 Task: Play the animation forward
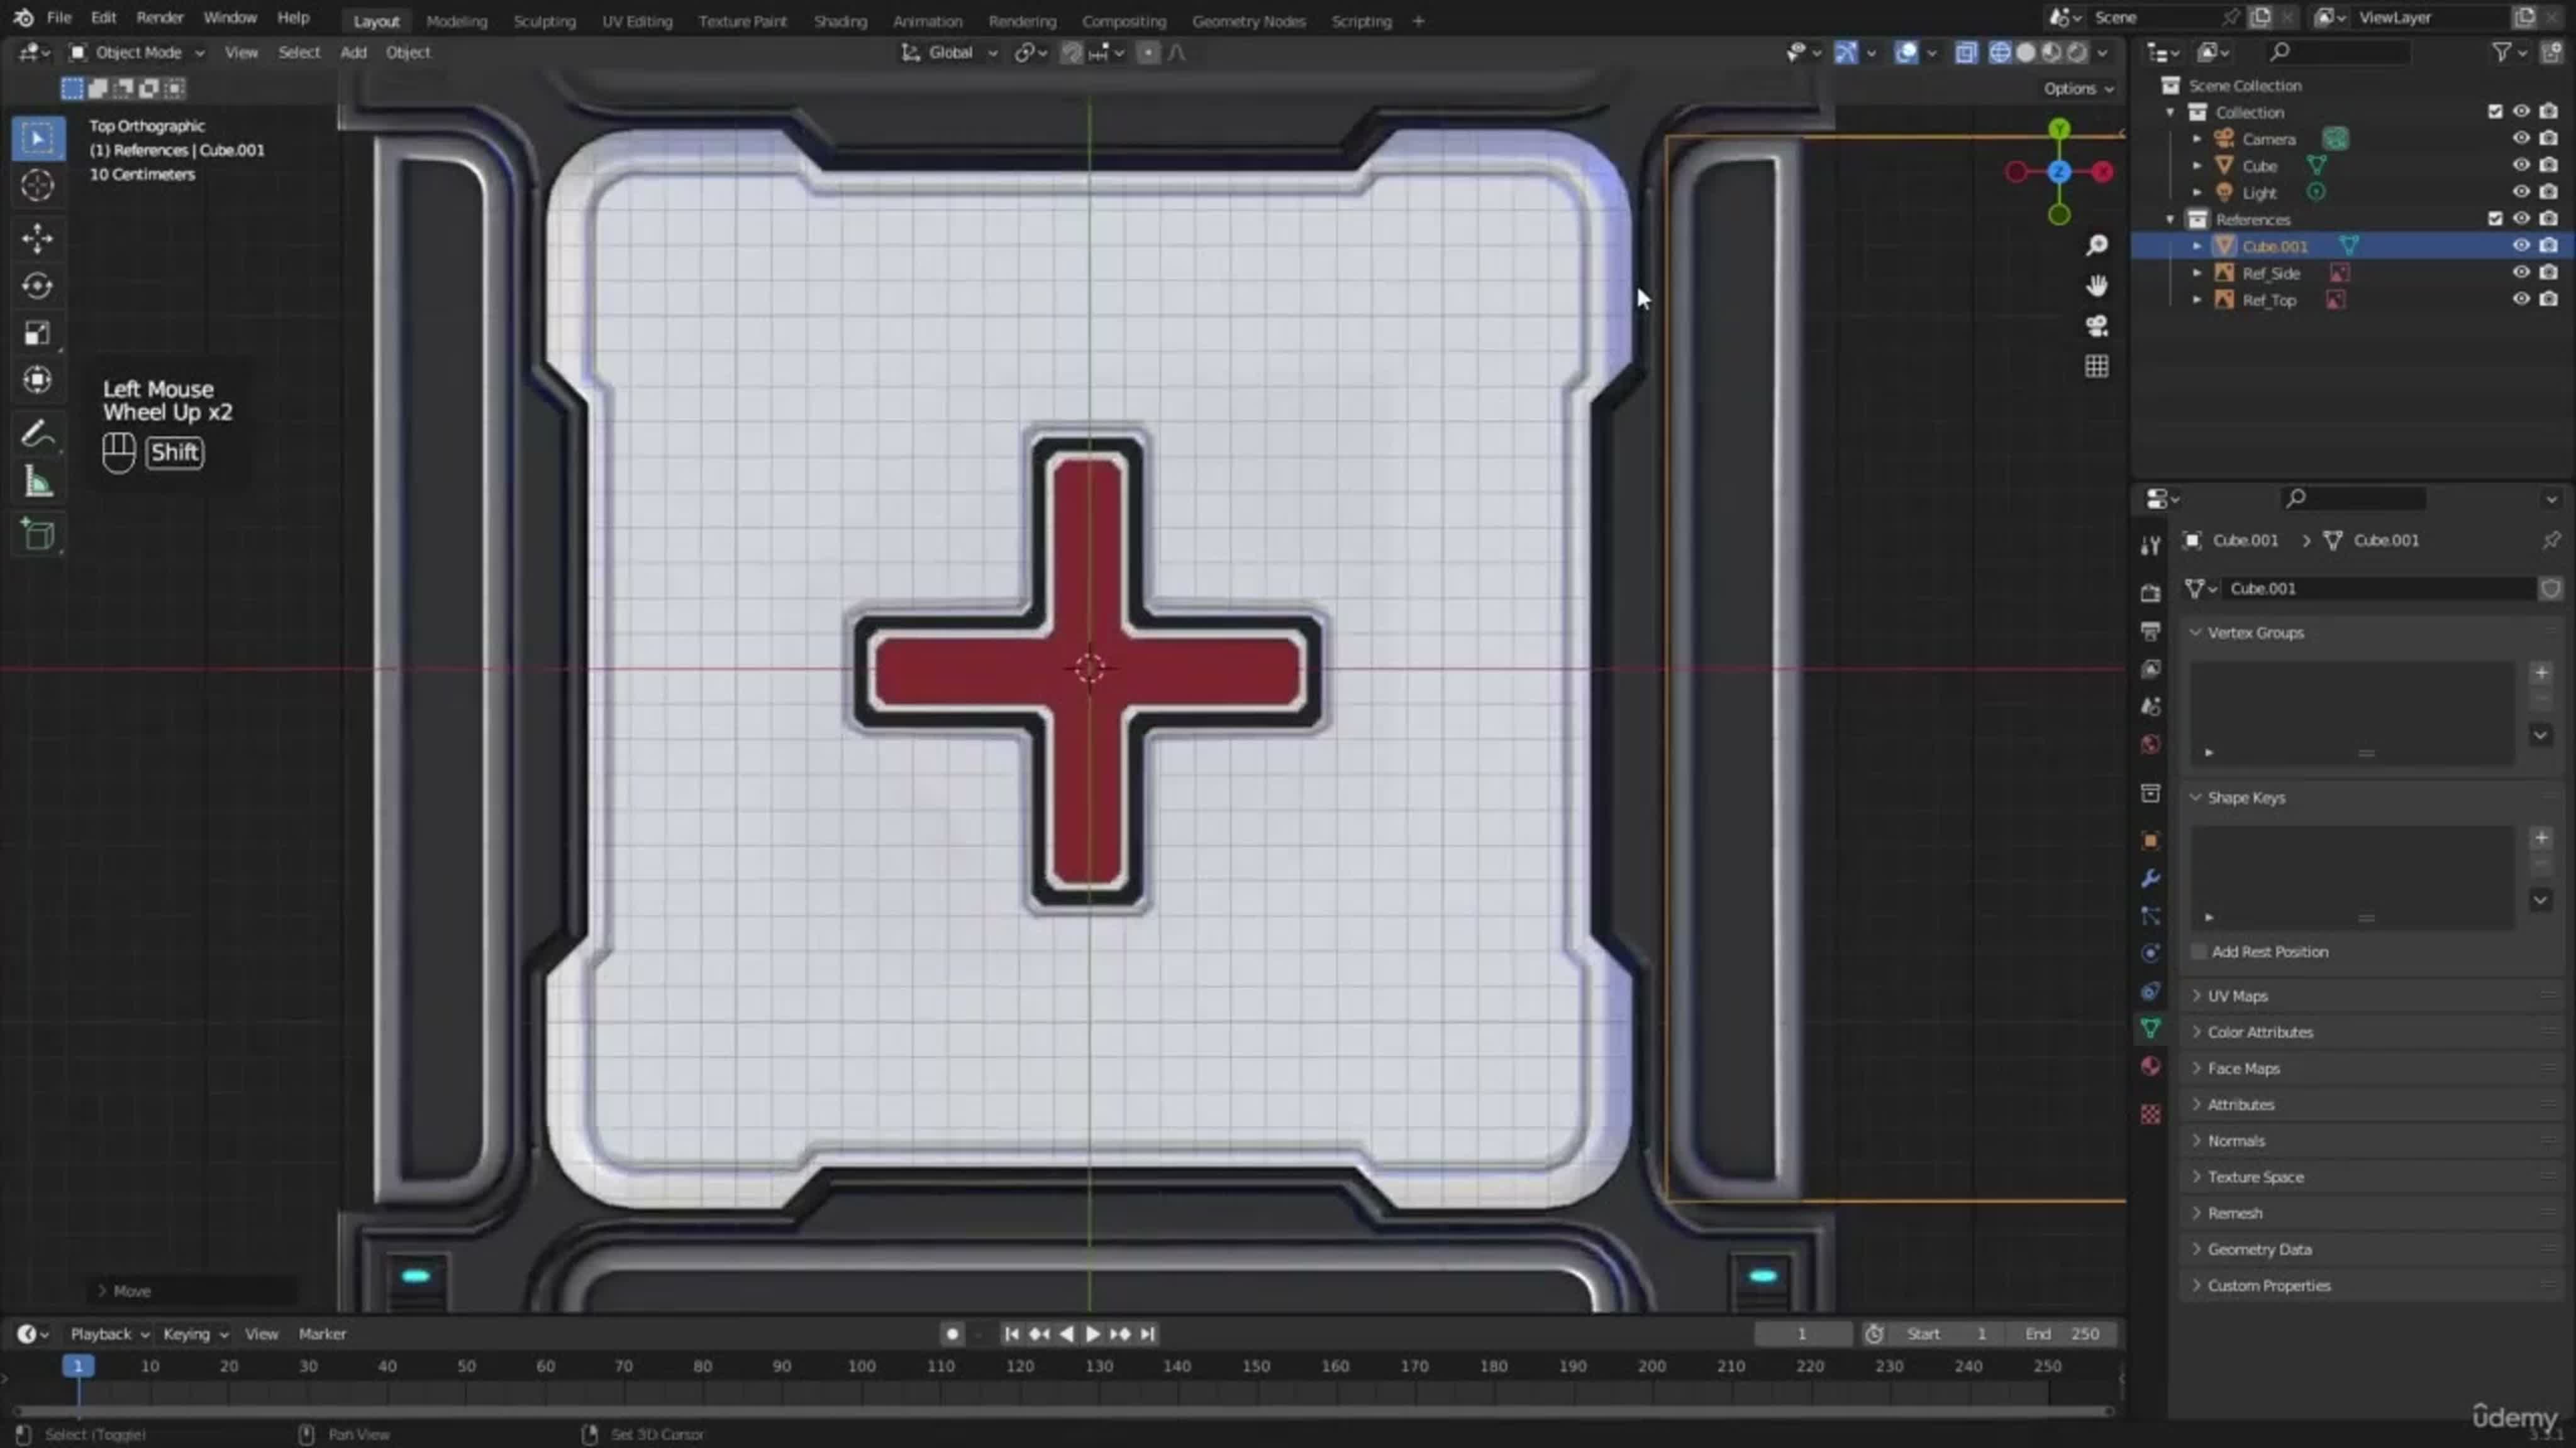[x=1092, y=1334]
